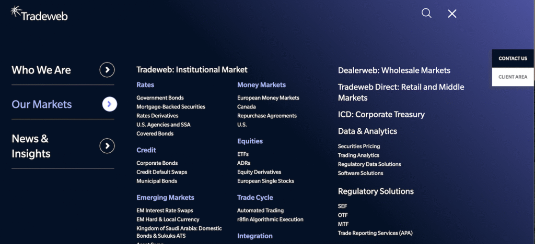
Task: Open Trading Analytics link
Action: click(358, 155)
